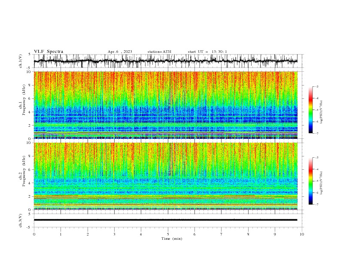Click time axis tick label "0"

[x=34, y=234]
